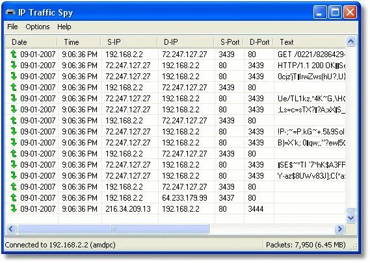This screenshot has width=370, height=263.
Task: Open the File menu
Action: (x=12, y=27)
